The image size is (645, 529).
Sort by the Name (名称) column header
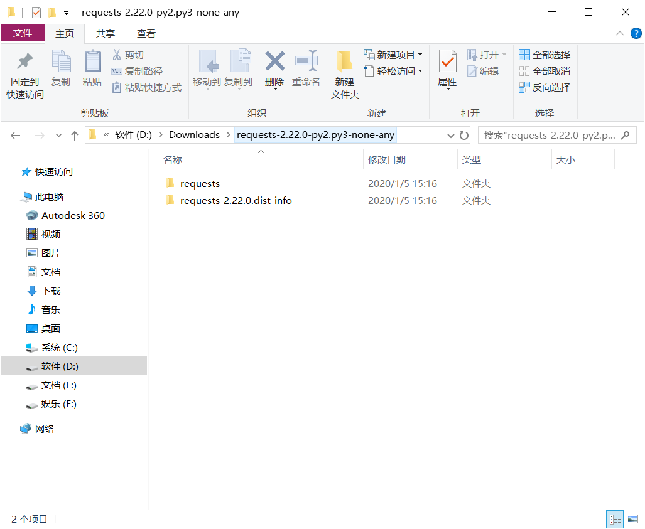[173, 159]
